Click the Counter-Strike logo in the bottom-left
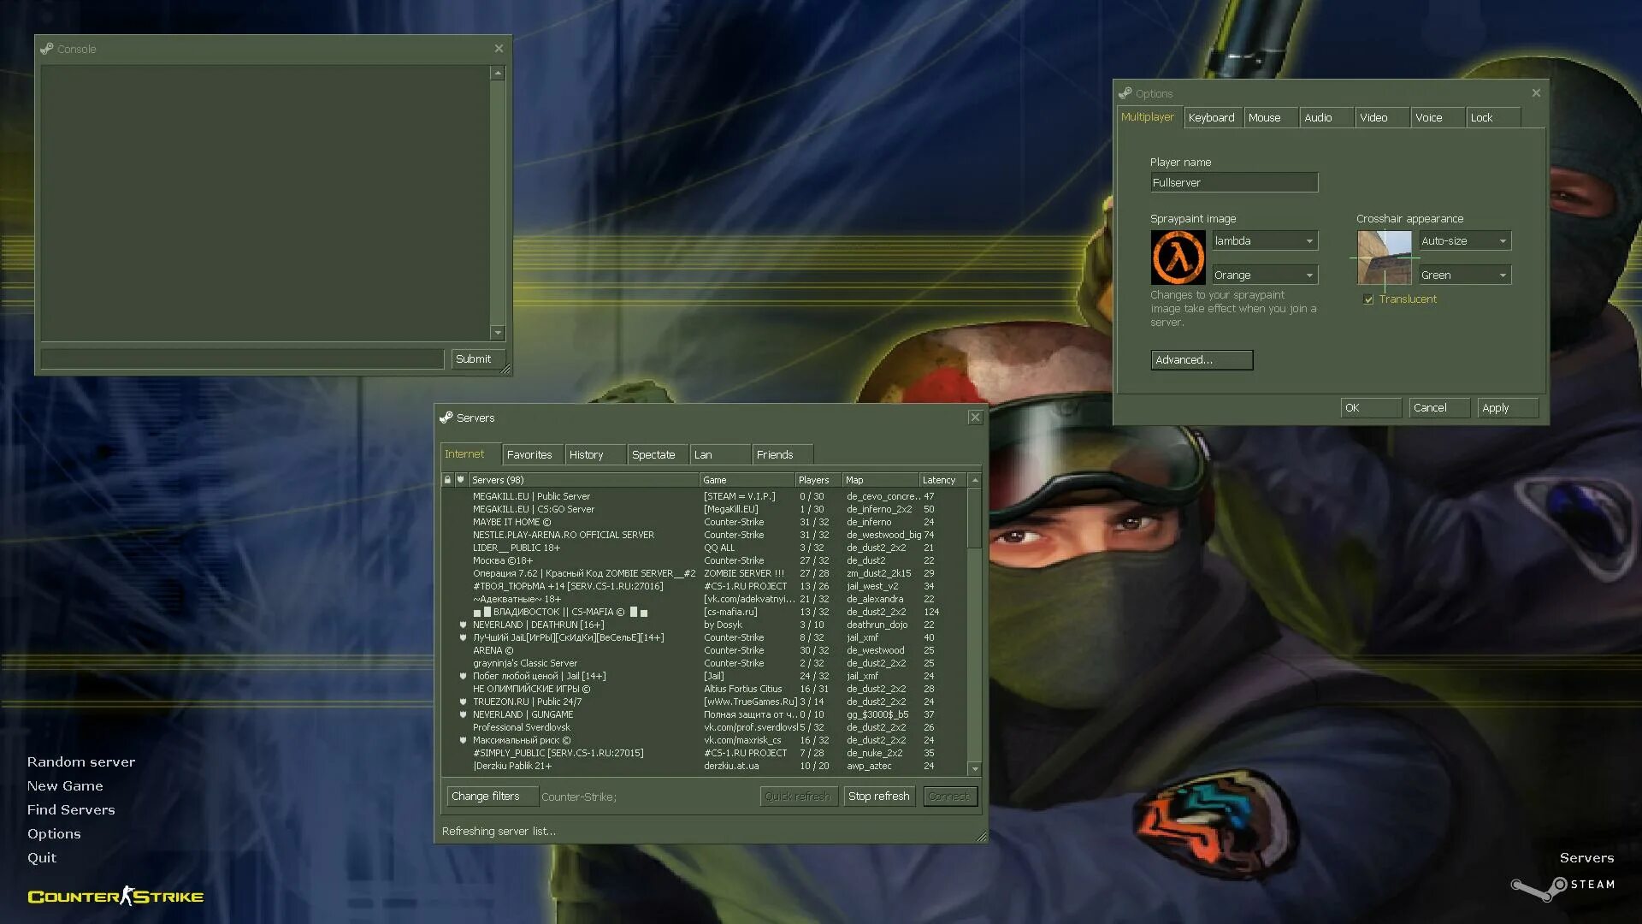Screen dimensions: 1642x924 pyautogui.click(x=115, y=896)
